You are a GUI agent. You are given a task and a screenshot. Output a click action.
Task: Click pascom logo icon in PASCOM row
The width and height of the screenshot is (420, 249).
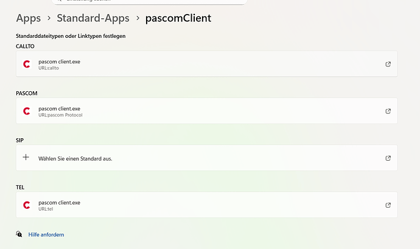(x=27, y=111)
